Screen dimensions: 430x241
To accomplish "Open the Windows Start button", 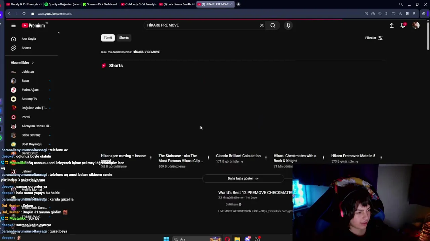I will coord(166,239).
